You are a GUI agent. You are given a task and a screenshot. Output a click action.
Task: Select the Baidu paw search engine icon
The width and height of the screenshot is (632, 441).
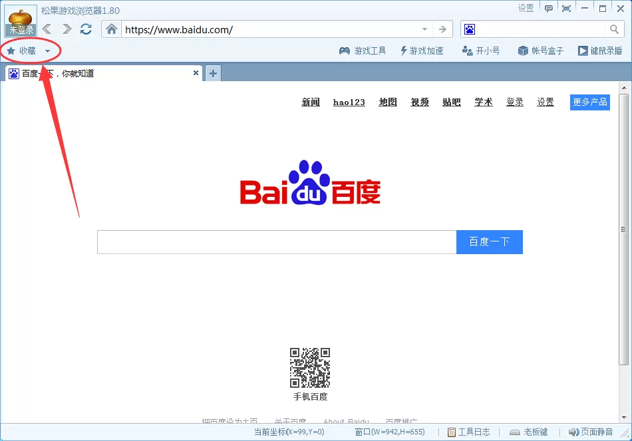[x=470, y=29]
